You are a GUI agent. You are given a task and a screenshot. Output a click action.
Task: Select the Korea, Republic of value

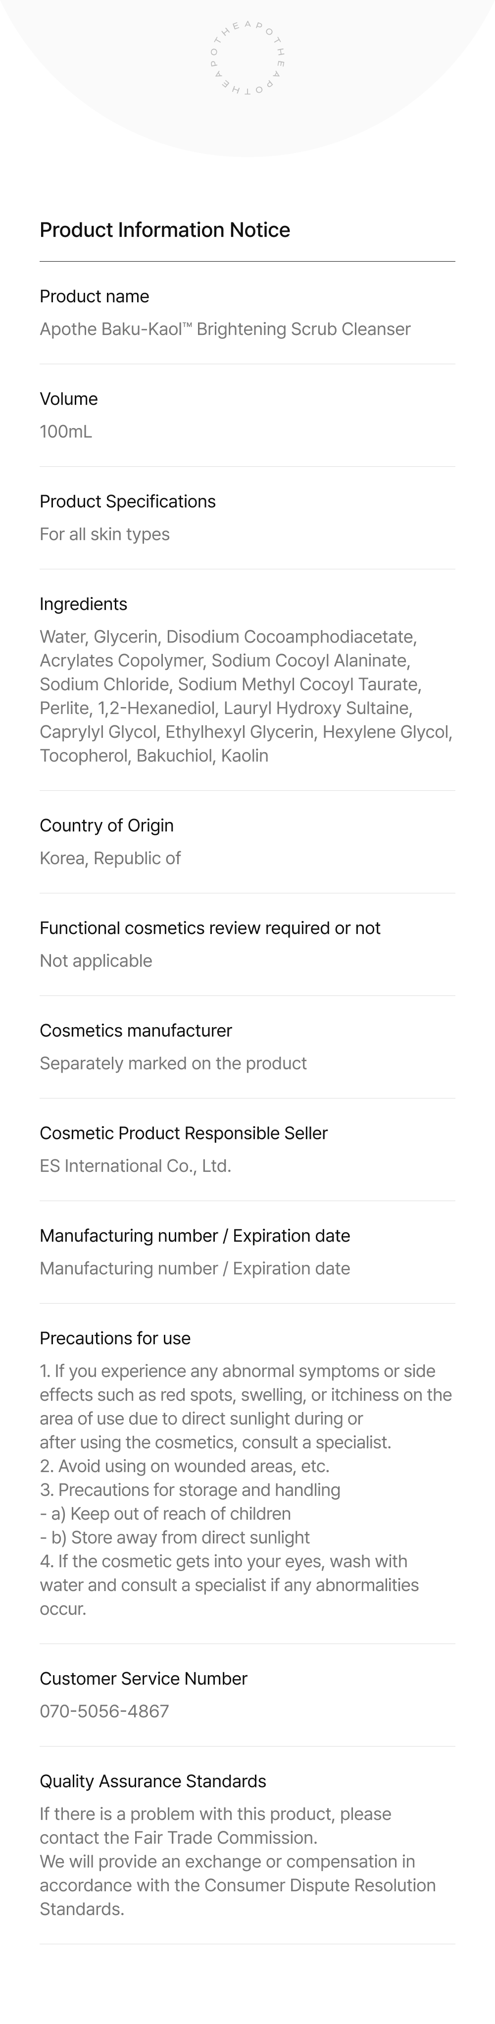pos(110,858)
